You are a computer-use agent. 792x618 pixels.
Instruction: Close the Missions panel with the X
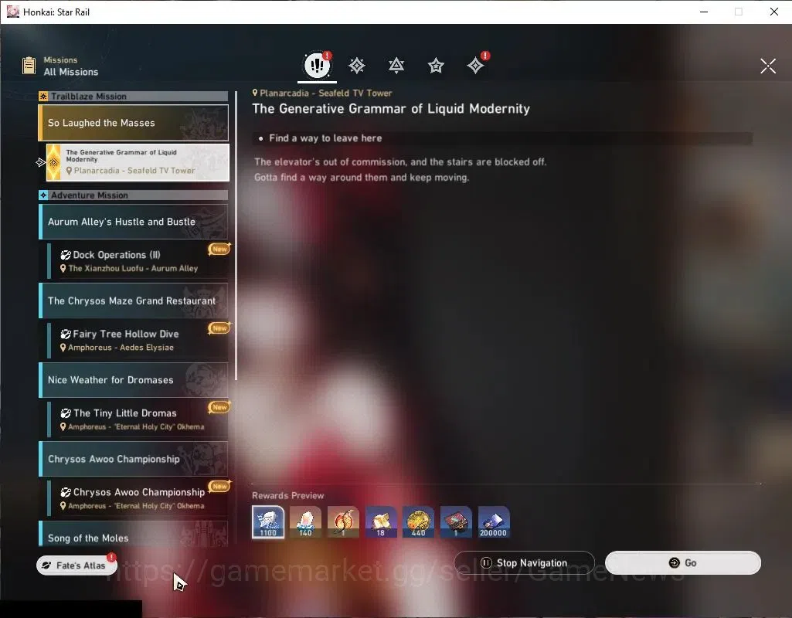pyautogui.click(x=768, y=66)
